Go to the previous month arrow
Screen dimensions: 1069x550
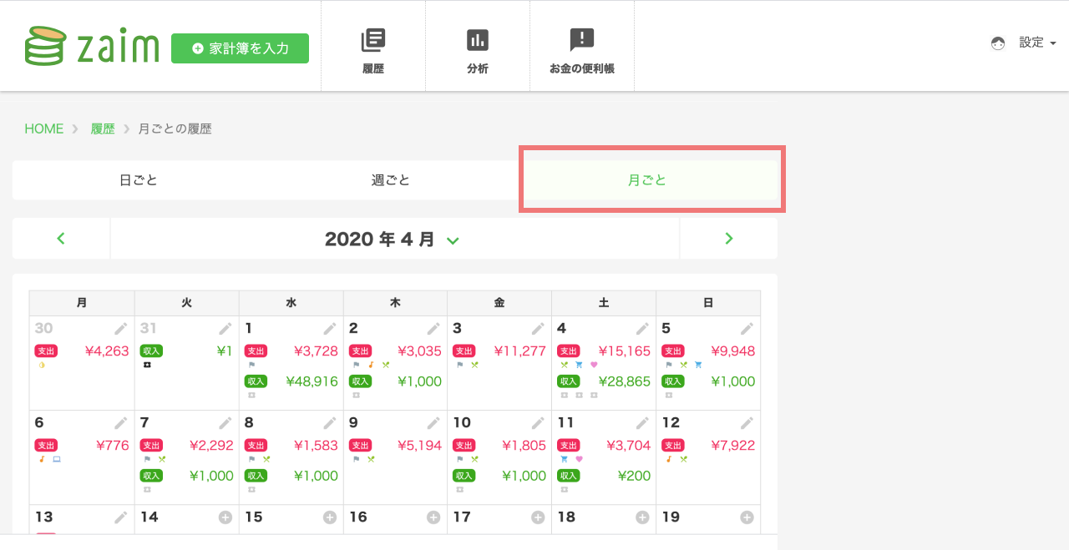(61, 239)
